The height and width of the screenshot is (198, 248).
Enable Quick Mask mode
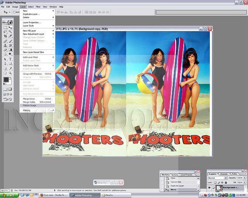tap(10, 89)
